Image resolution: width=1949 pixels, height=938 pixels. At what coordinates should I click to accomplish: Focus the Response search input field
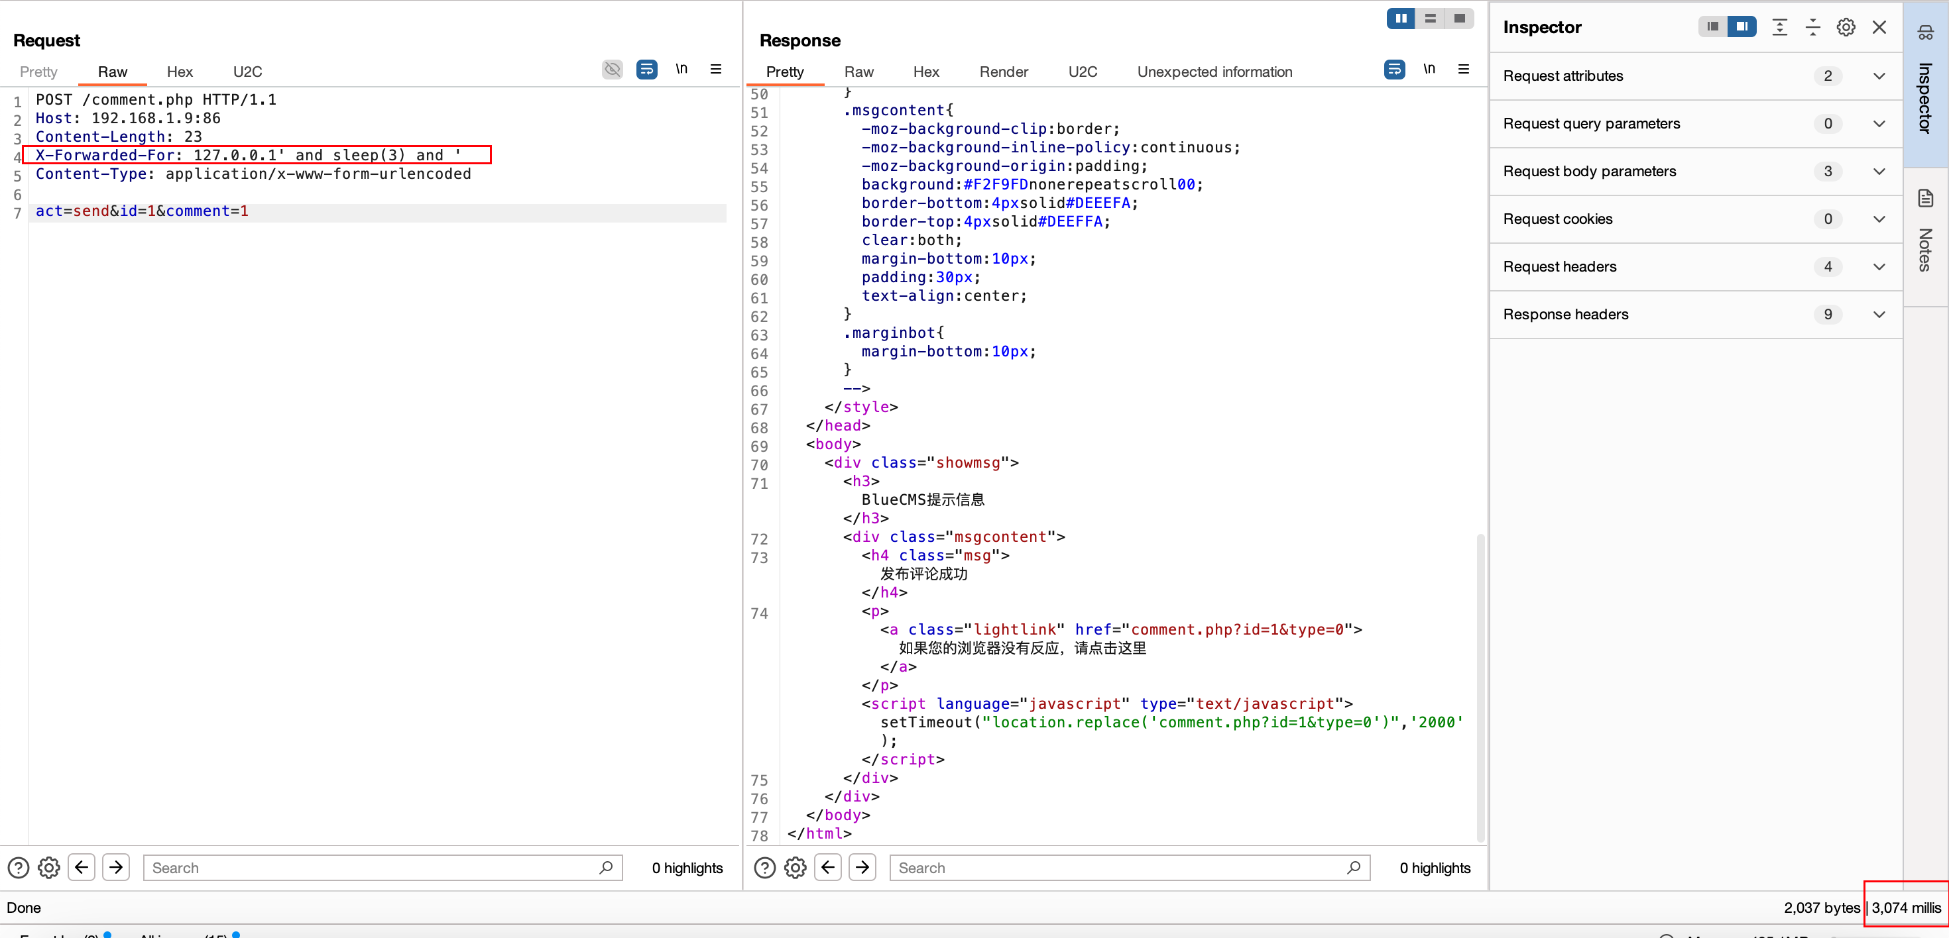1130,867
